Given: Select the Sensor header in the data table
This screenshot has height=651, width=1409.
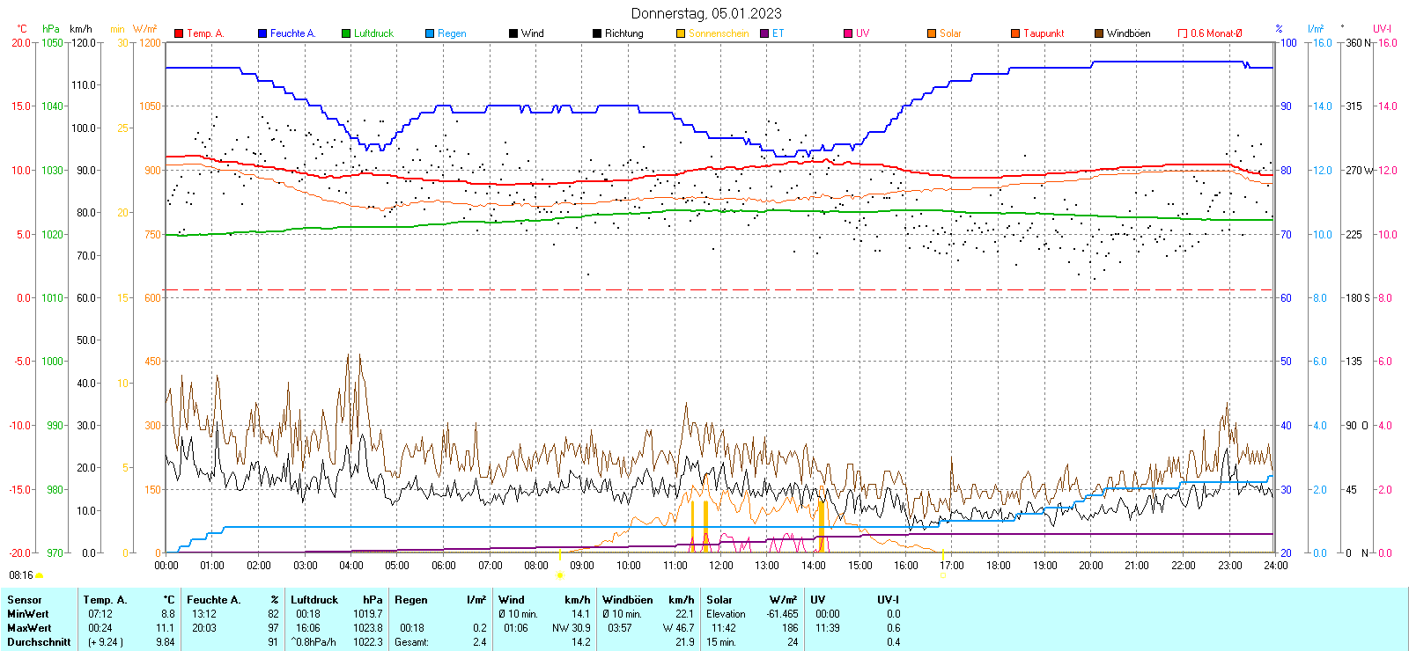Looking at the screenshot, I should pos(25,600).
